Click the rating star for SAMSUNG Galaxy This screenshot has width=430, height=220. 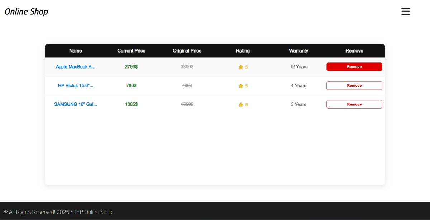click(241, 105)
